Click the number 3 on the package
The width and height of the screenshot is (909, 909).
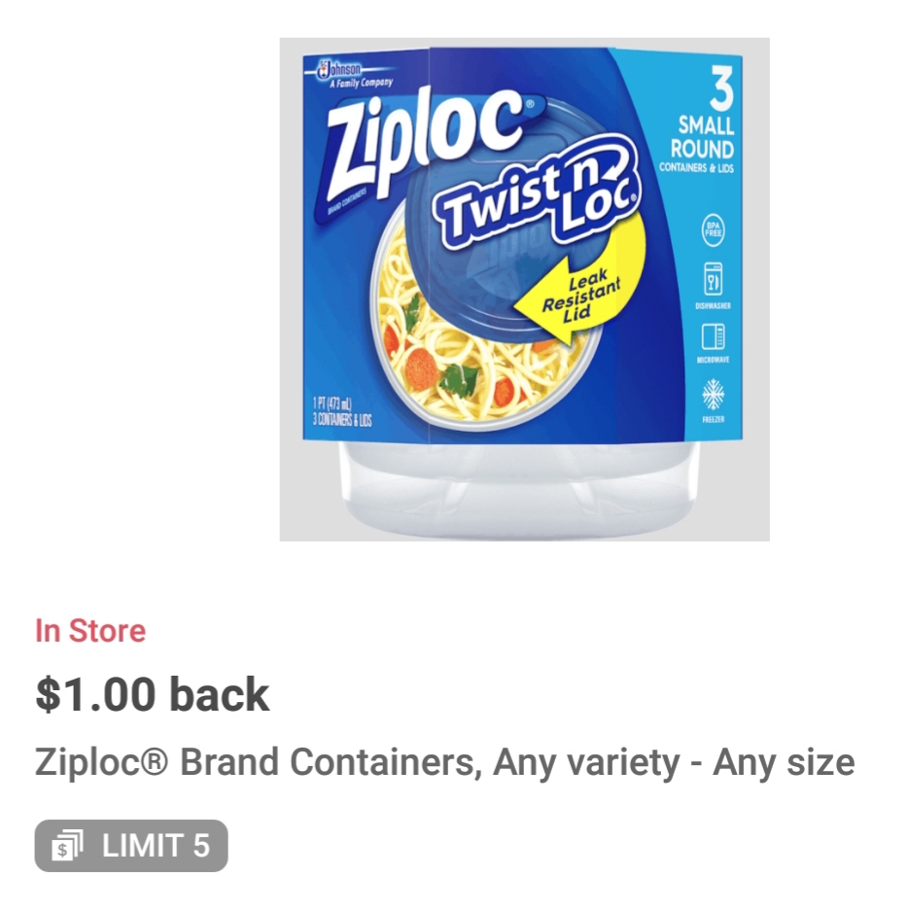pos(720,88)
